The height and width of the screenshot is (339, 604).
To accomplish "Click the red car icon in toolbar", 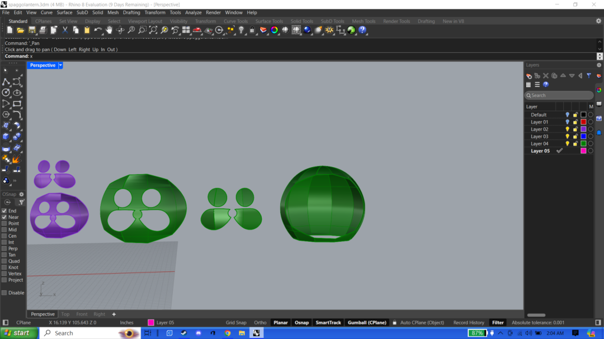I will [197, 30].
